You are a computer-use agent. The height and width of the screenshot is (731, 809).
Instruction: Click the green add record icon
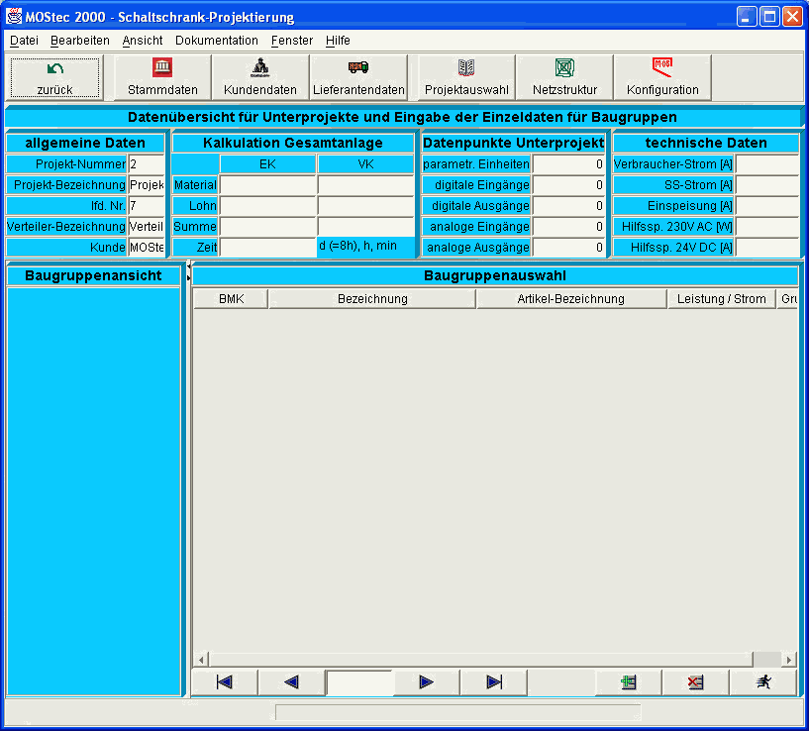coord(628,681)
